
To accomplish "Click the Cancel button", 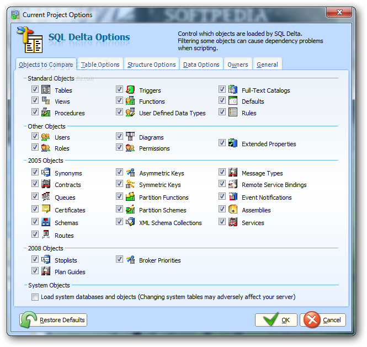I will click(323, 320).
